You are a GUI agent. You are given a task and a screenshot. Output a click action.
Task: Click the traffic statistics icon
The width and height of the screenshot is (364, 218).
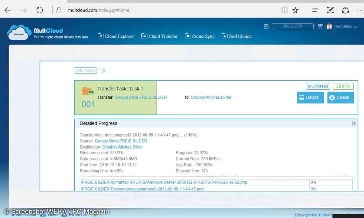[x=266, y=26]
